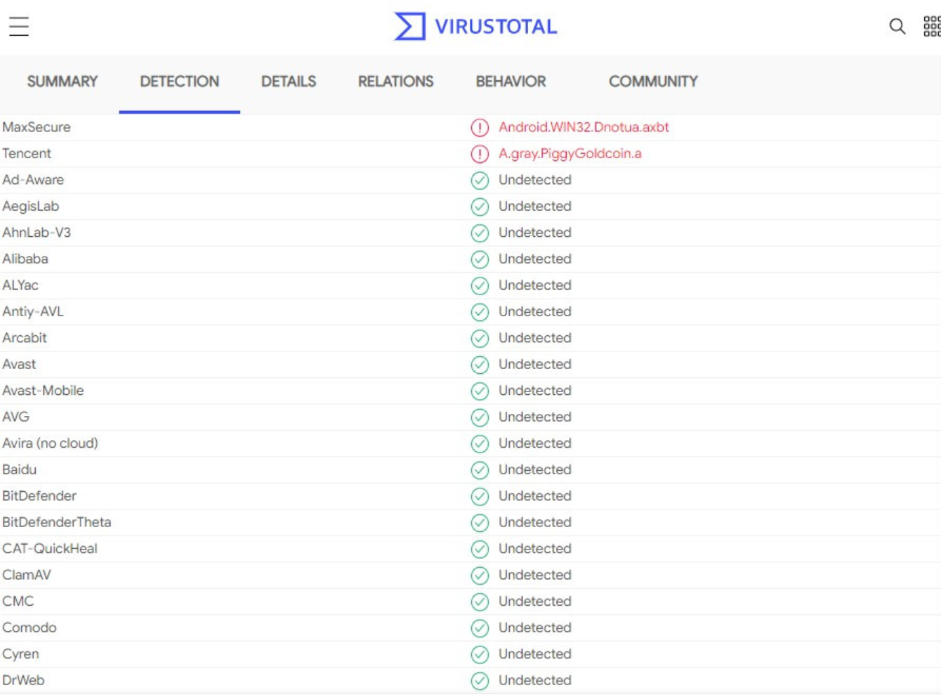The image size is (941, 695).
Task: Click the Tencent detection alert icon
Action: pos(480,154)
